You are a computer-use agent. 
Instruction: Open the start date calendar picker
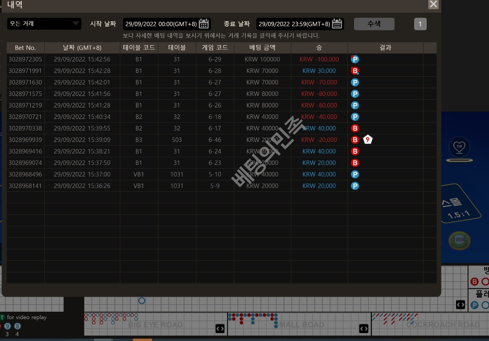tap(204, 24)
